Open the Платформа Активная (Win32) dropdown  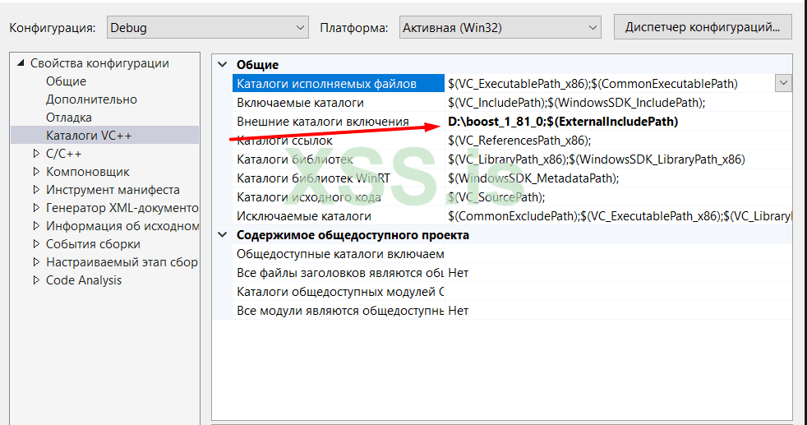click(x=500, y=27)
